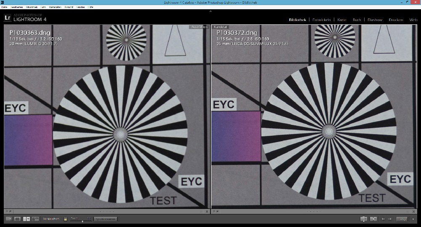Switch to Loupe view icon
The image size is (421, 227).
[17, 219]
